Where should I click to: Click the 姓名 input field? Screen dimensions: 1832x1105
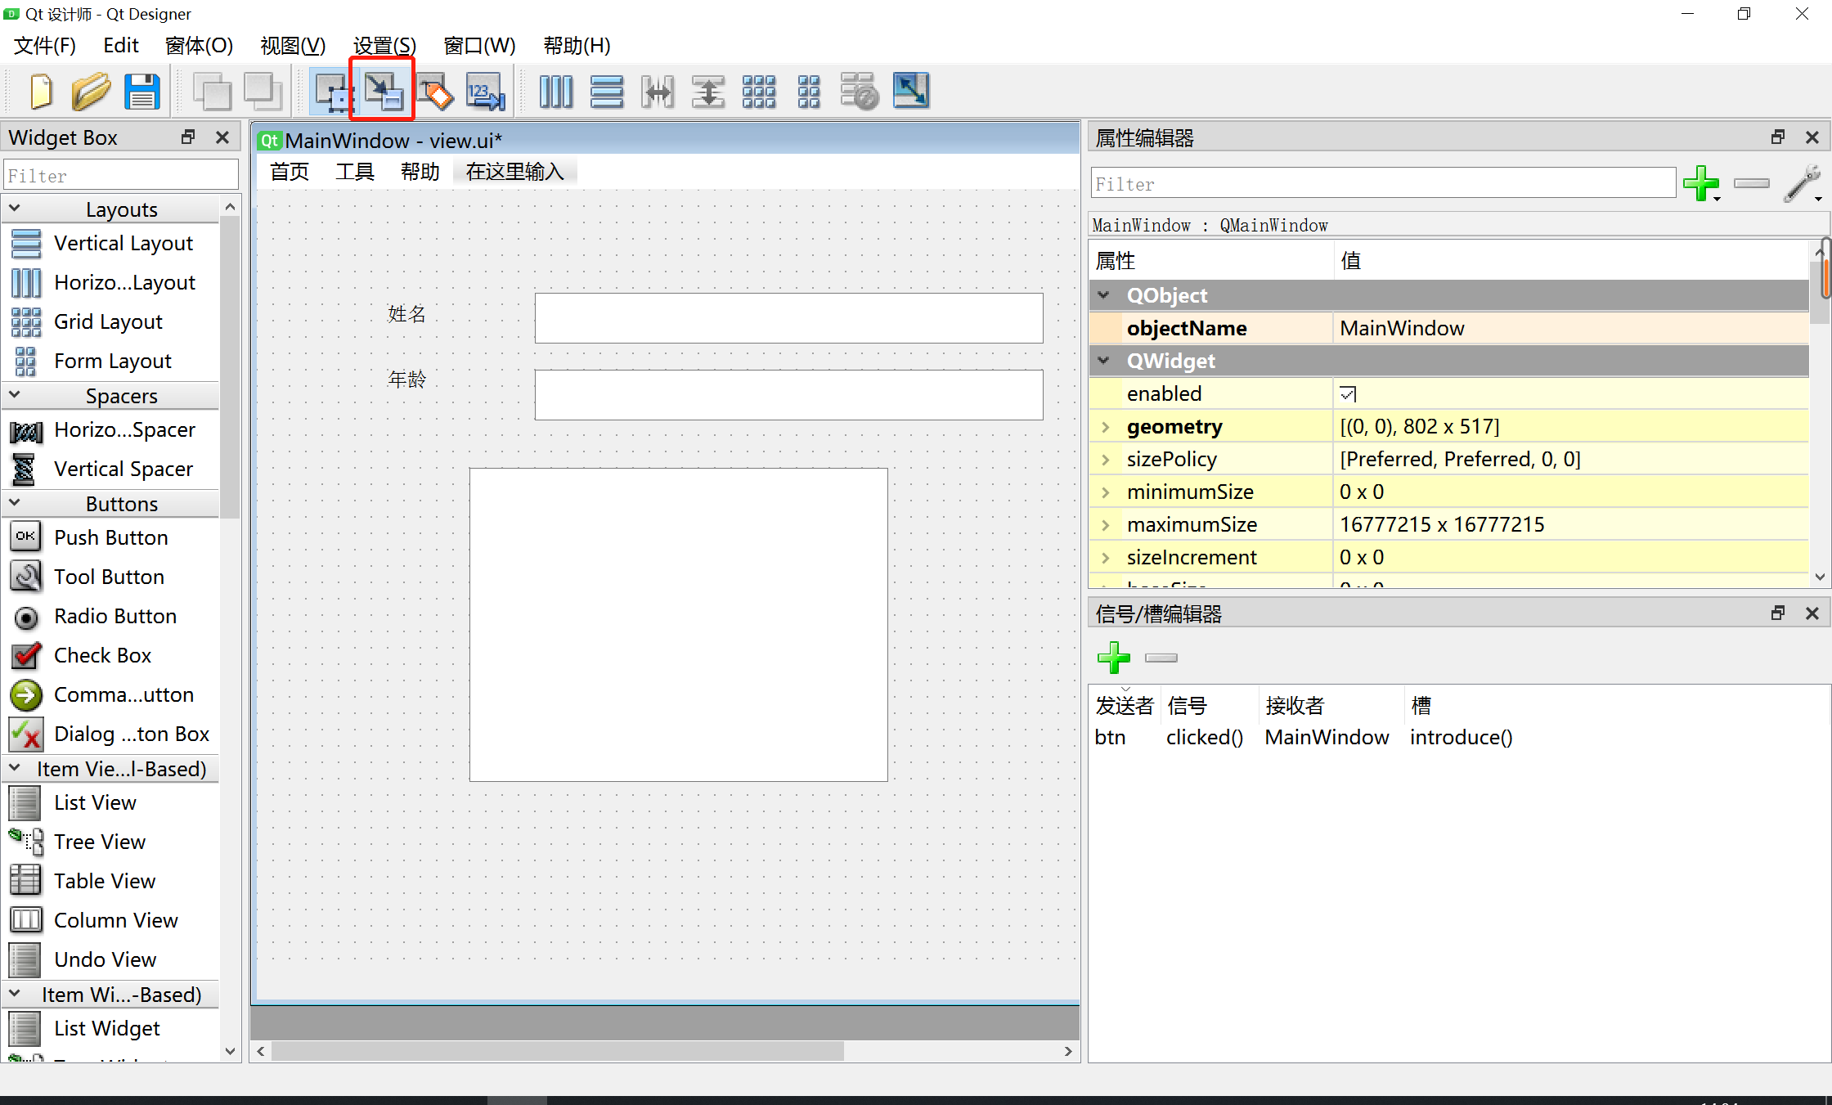pyautogui.click(x=790, y=316)
